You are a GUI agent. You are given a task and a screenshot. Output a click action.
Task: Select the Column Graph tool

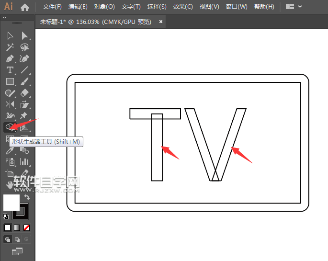24,162
